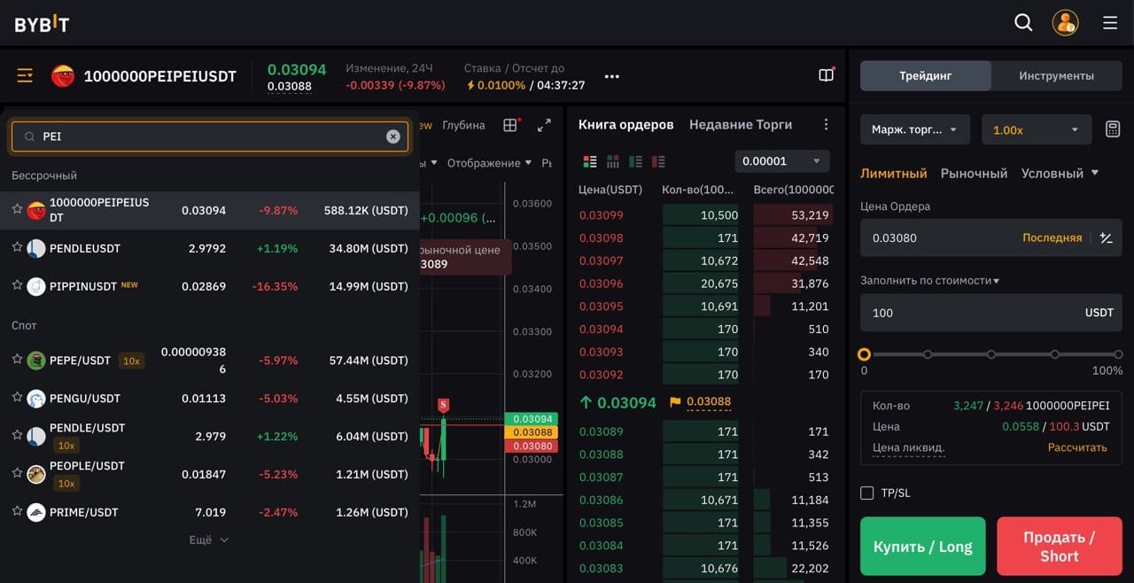This screenshot has height=583, width=1134.
Task: Select the PENDLEUSDT perpetual row
Action: 210,248
